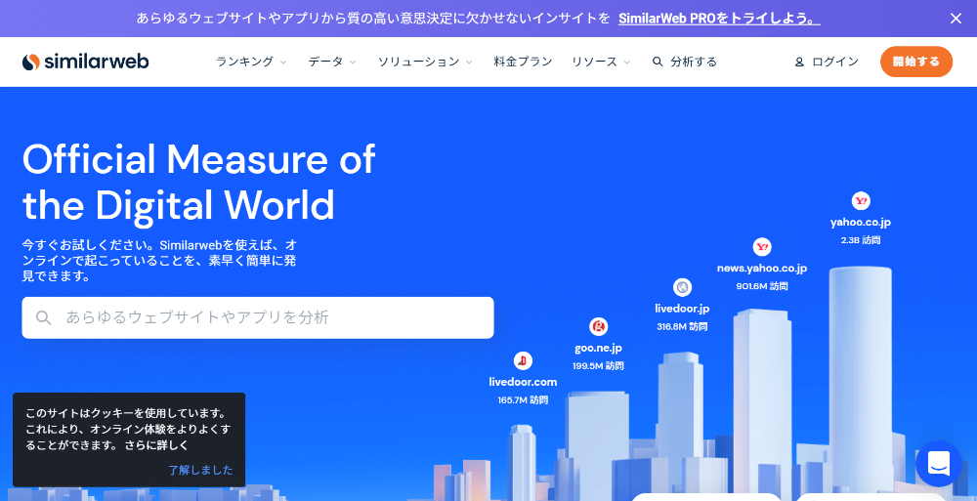
Task: Click the orange 開始する button
Action: tap(916, 62)
